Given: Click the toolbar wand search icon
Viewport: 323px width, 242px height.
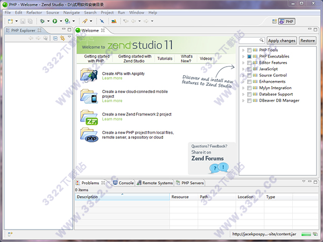Looking at the screenshot, I should point(85,21).
